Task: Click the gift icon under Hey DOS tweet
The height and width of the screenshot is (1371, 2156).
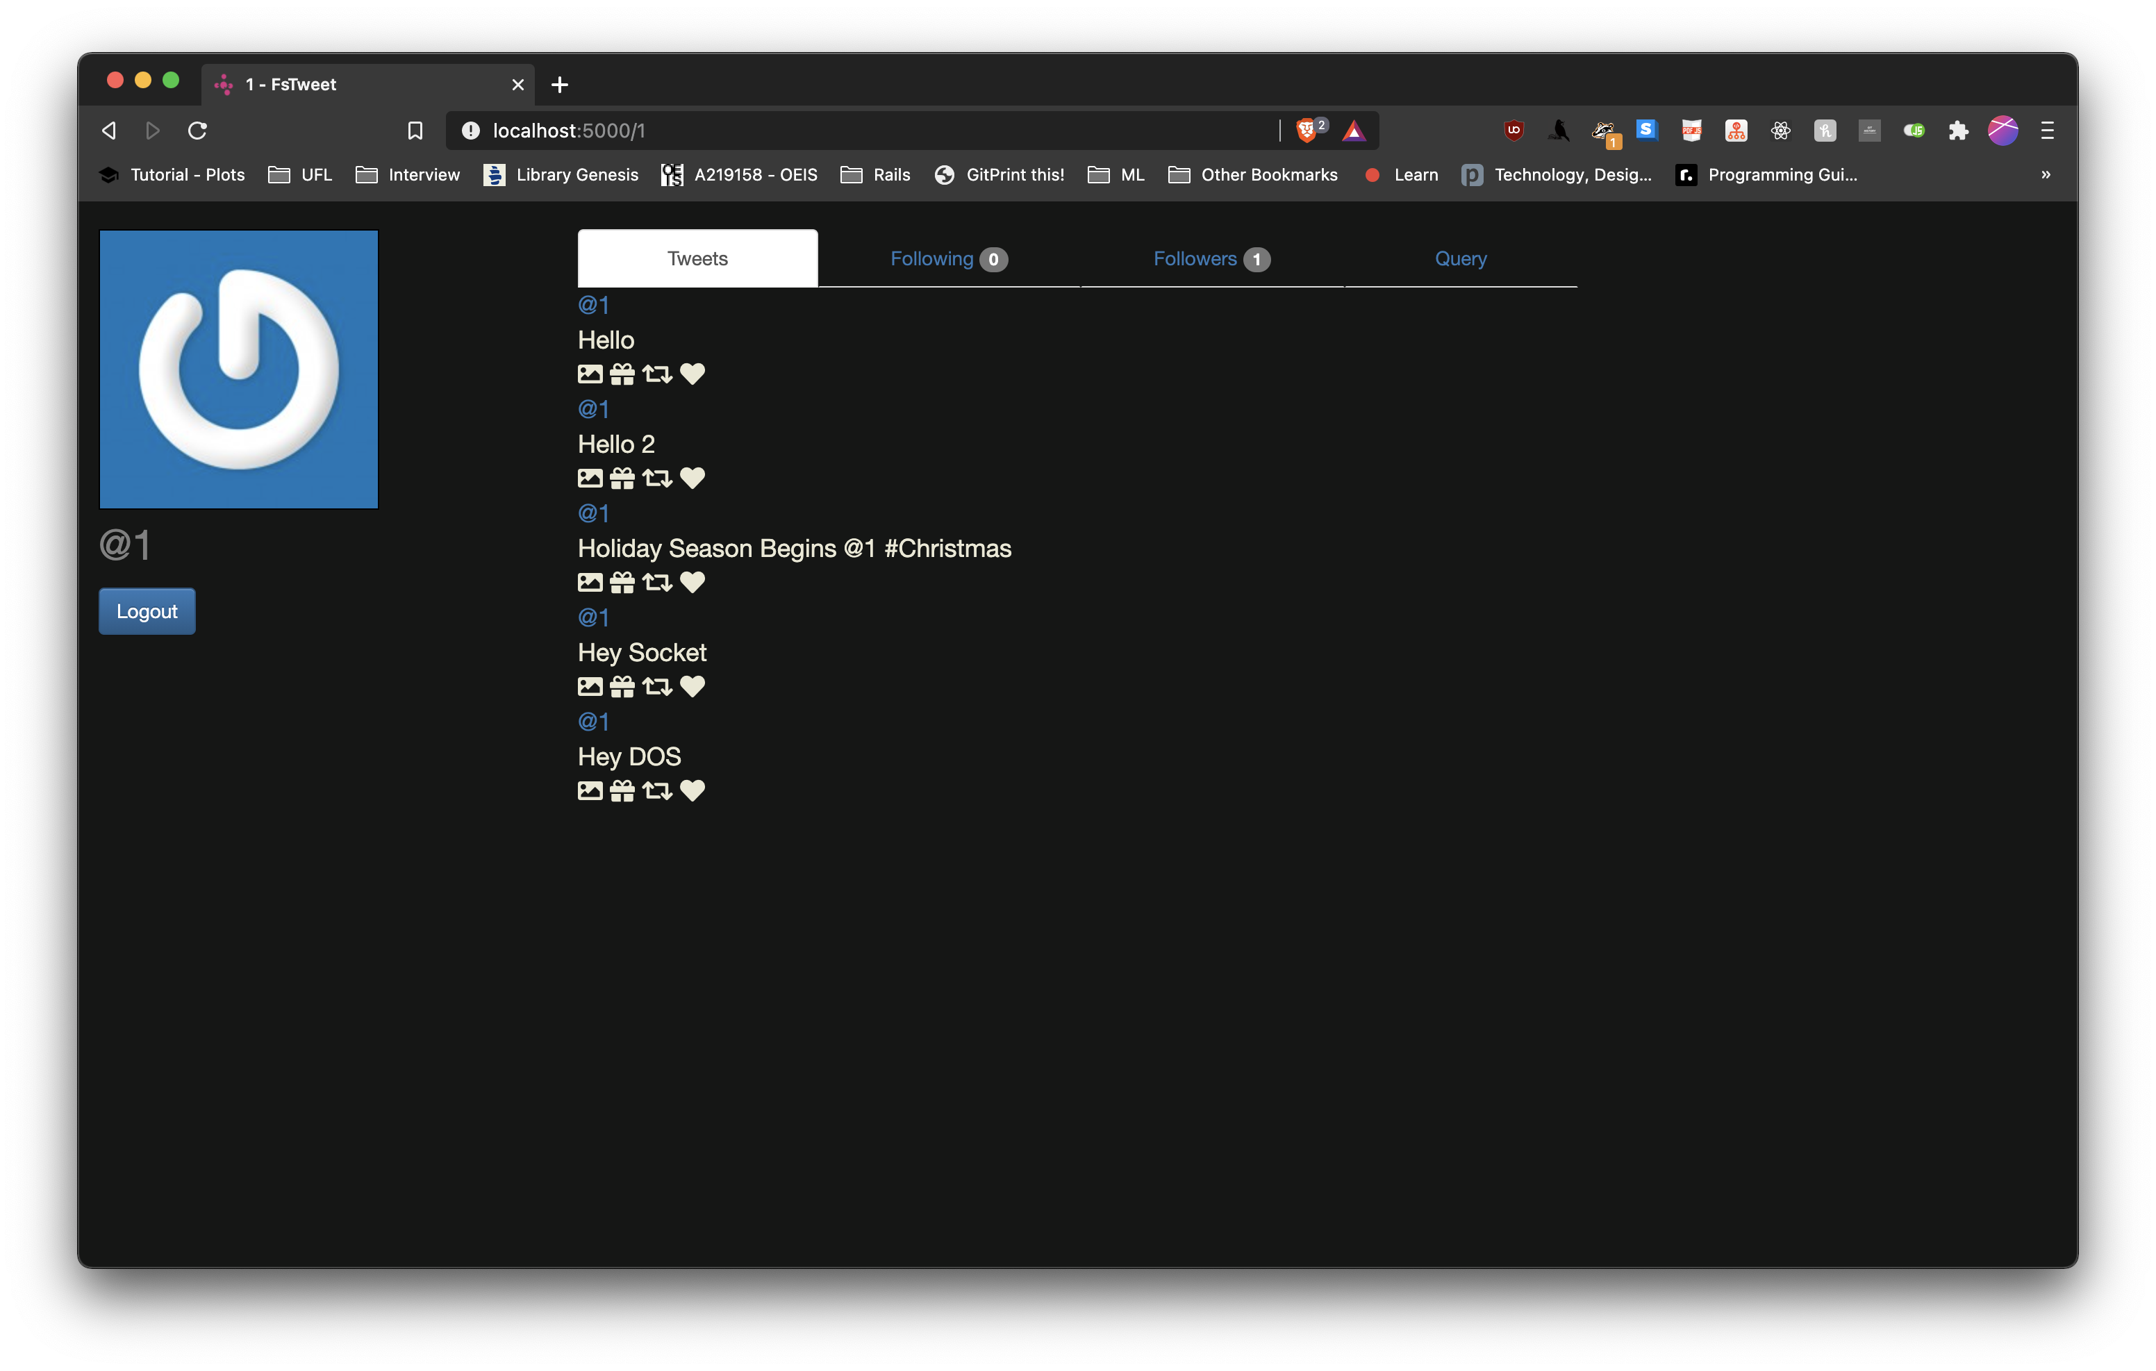Action: (622, 790)
